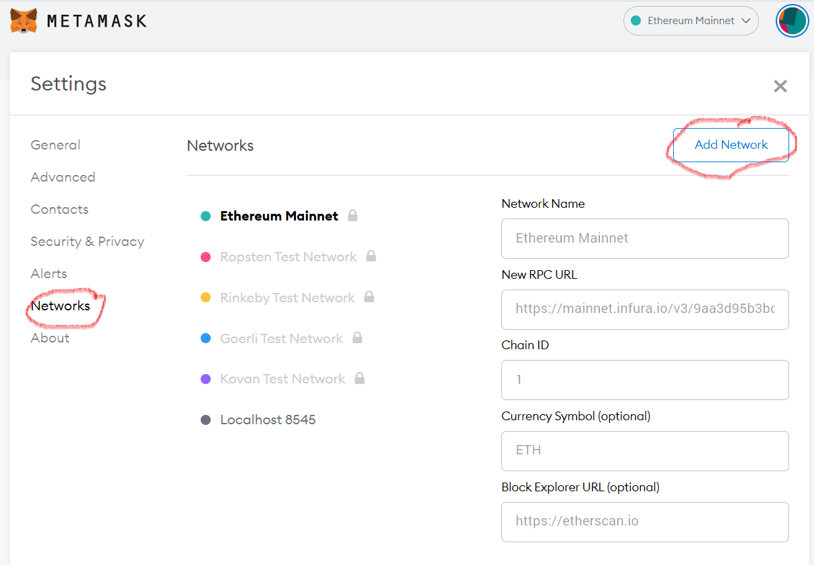This screenshot has width=814, height=565.
Task: Click the lock icon beside Kovan Test Network
Action: pyautogui.click(x=359, y=379)
